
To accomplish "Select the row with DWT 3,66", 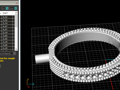I will click(x=7, y=45).
